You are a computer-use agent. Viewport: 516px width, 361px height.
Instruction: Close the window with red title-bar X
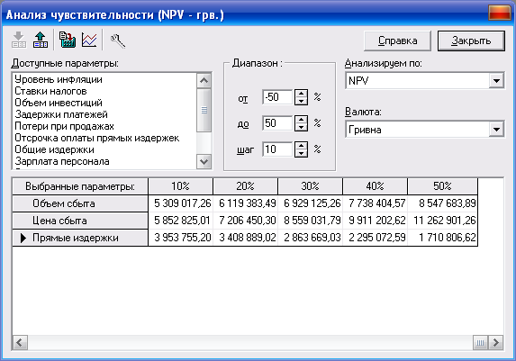click(x=500, y=14)
